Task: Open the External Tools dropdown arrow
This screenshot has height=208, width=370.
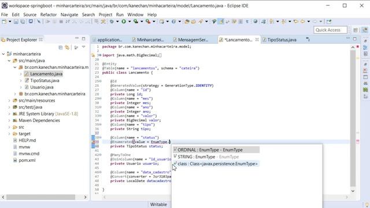Action: tap(154, 21)
